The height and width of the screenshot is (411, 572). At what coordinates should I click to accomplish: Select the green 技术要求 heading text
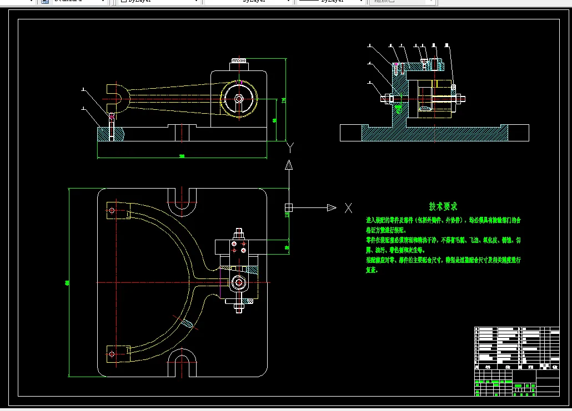coord(443,206)
